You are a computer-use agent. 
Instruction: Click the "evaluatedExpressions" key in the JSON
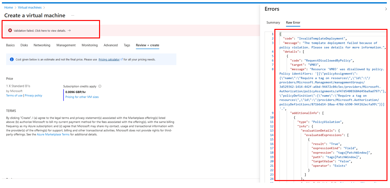click(323, 135)
